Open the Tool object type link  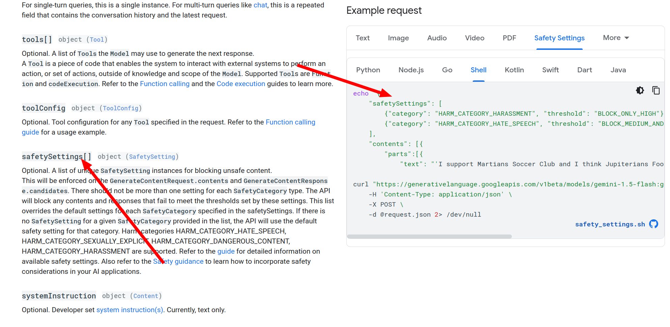97,40
